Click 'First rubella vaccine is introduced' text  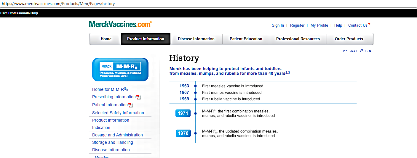click(x=231, y=99)
